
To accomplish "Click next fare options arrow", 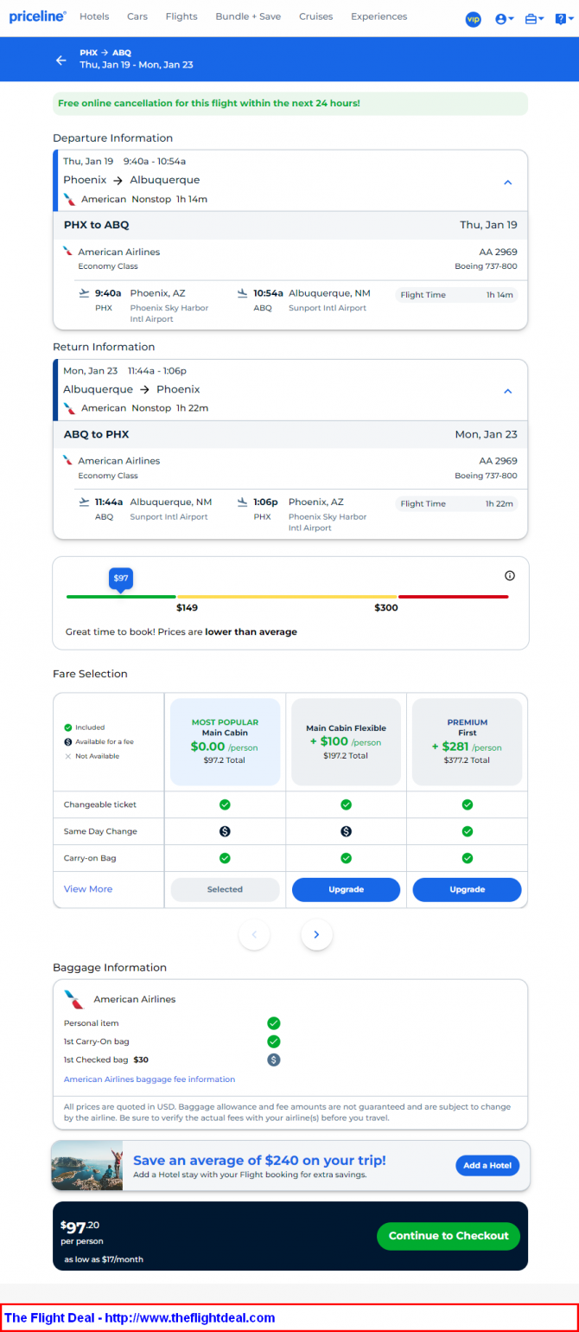I will (316, 934).
